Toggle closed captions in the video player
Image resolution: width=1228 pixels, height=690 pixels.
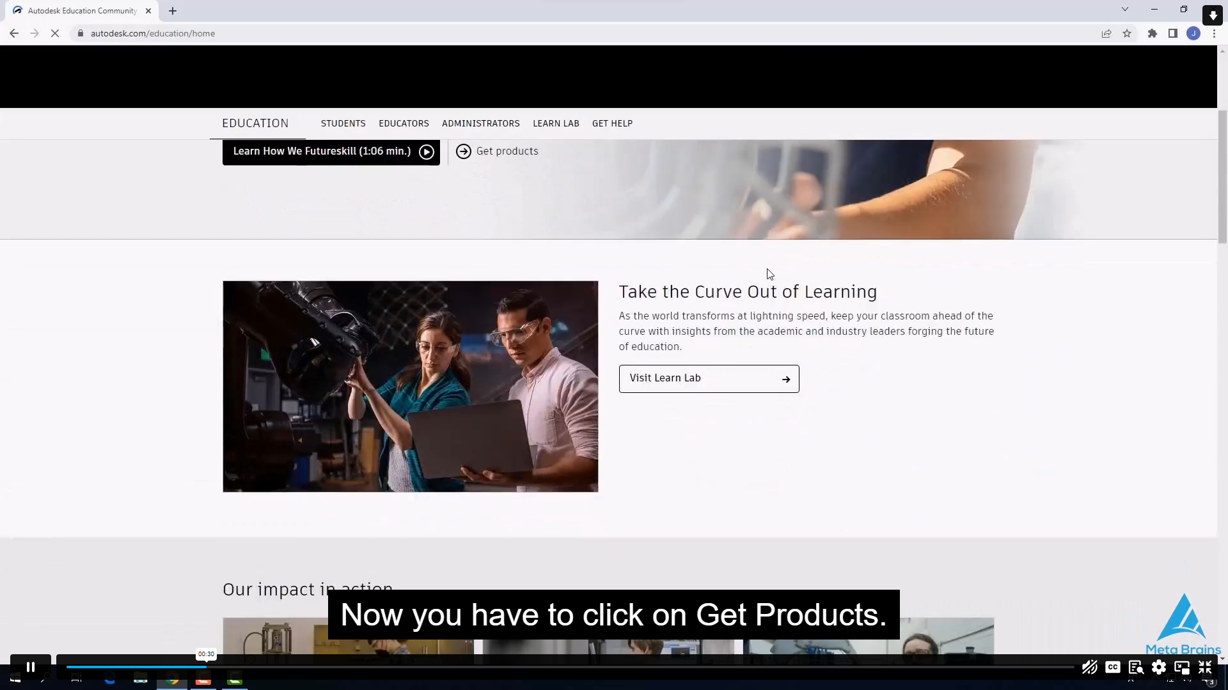click(1113, 667)
